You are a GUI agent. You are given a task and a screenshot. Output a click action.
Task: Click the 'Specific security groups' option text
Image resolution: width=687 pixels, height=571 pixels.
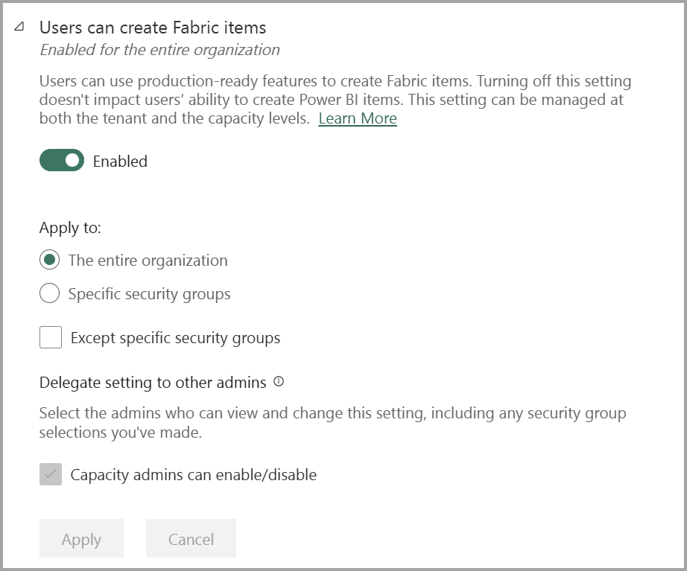click(x=149, y=294)
